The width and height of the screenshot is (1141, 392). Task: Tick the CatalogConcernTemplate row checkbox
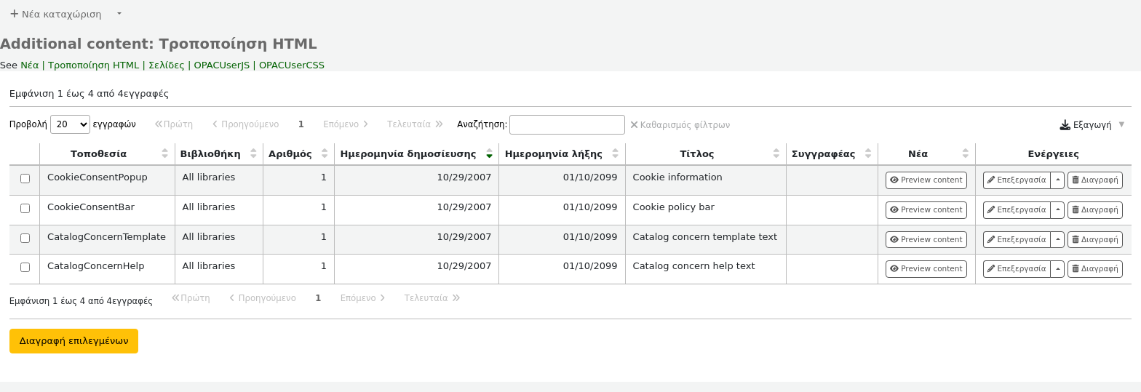[x=25, y=239]
